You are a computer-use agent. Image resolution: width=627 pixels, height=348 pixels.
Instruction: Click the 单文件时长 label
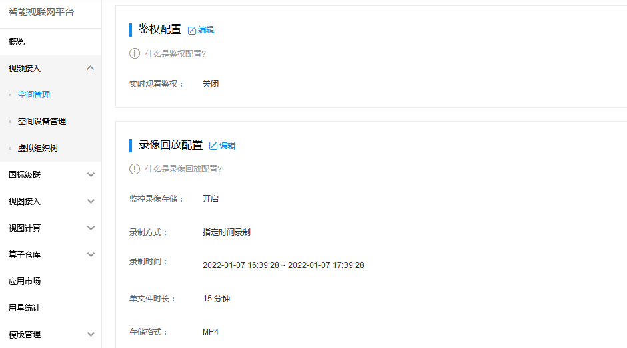pos(152,299)
